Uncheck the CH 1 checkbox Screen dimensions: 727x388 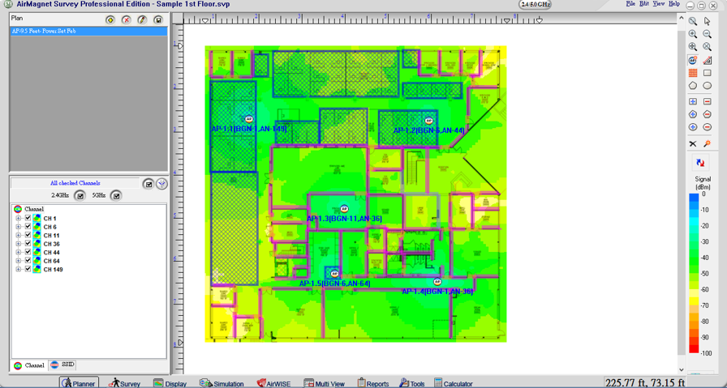28,218
